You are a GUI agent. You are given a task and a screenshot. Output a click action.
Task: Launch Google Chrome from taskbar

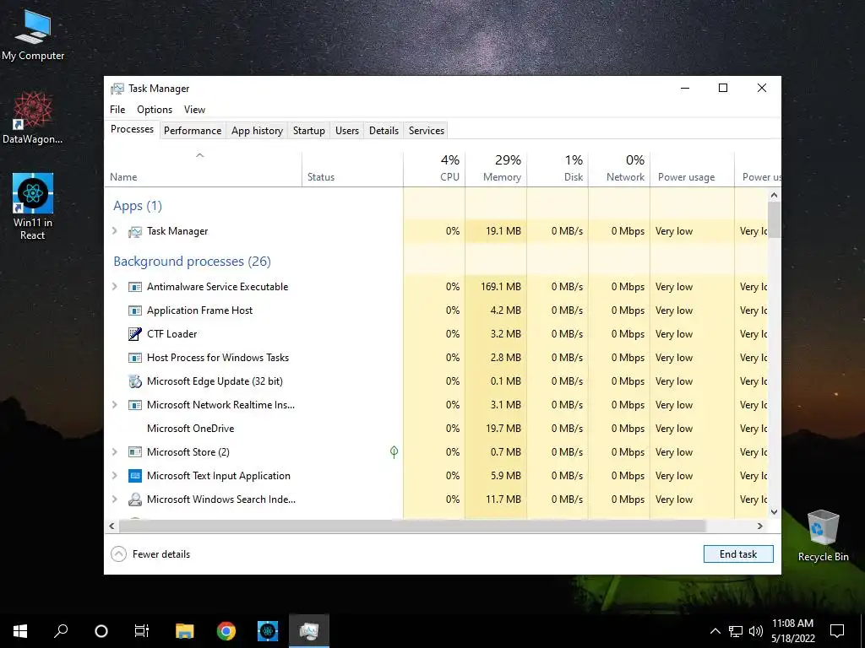click(226, 631)
